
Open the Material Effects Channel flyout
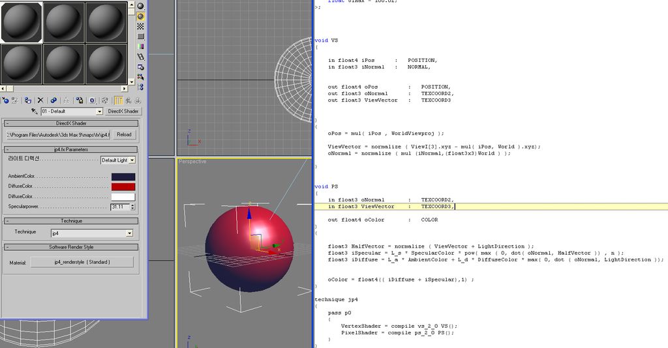tap(92, 100)
